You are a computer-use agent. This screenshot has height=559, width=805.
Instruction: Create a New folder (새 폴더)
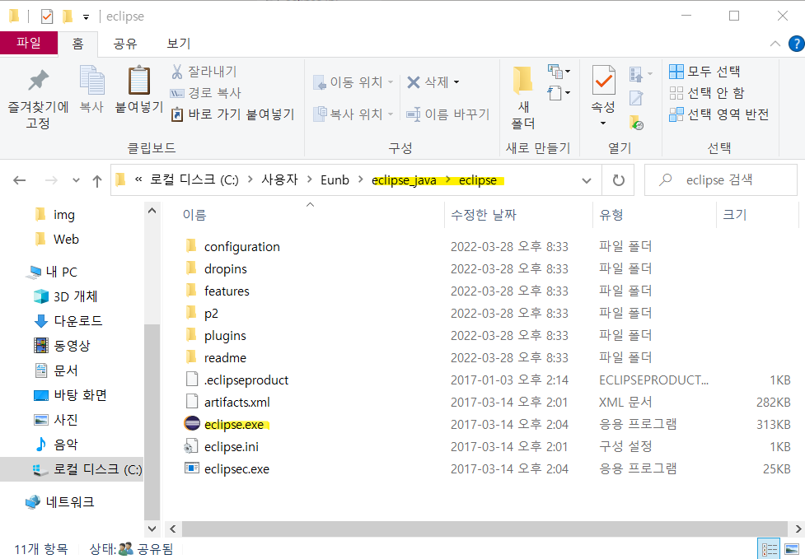[x=522, y=97]
